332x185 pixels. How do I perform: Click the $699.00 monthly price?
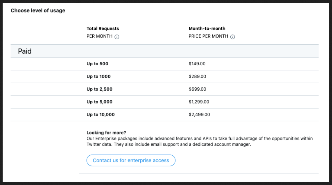click(x=197, y=89)
